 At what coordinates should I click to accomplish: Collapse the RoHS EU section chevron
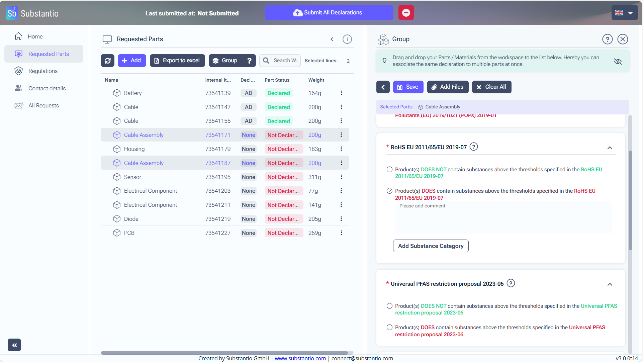pos(610,148)
